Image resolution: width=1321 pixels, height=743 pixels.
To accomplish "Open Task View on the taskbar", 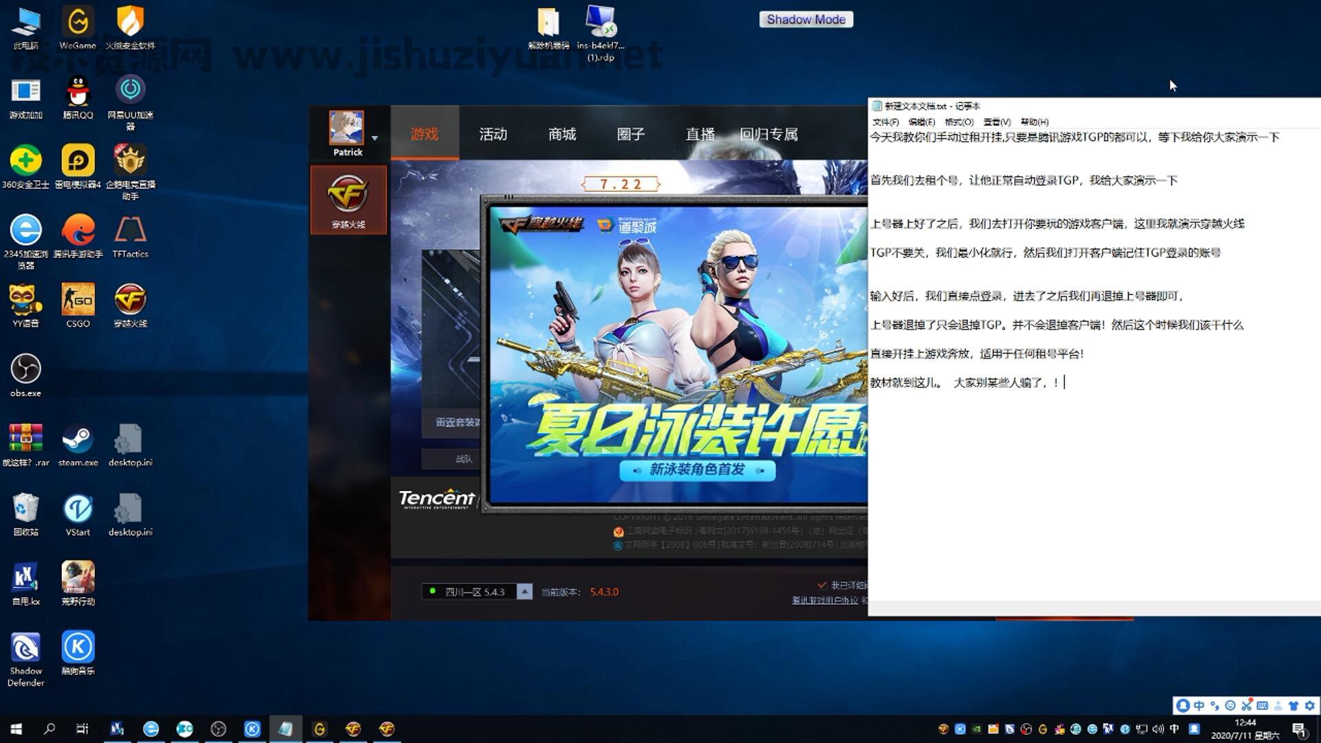I will 83,729.
